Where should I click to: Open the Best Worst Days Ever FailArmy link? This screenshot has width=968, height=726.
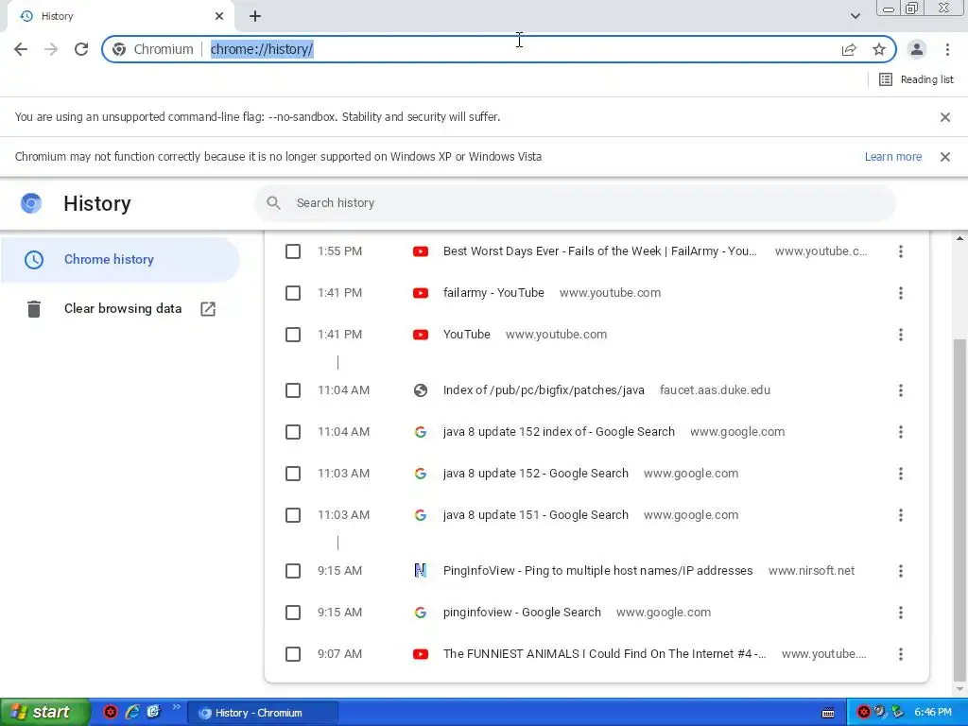coord(599,251)
